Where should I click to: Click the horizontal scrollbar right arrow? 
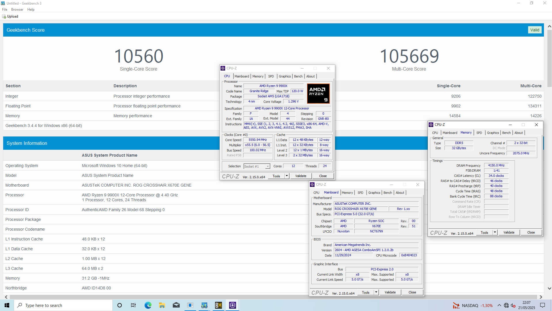(x=541, y=297)
